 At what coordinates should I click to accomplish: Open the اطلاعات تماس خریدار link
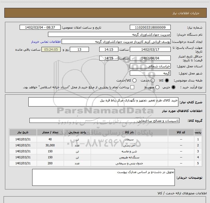coord(46,42)
